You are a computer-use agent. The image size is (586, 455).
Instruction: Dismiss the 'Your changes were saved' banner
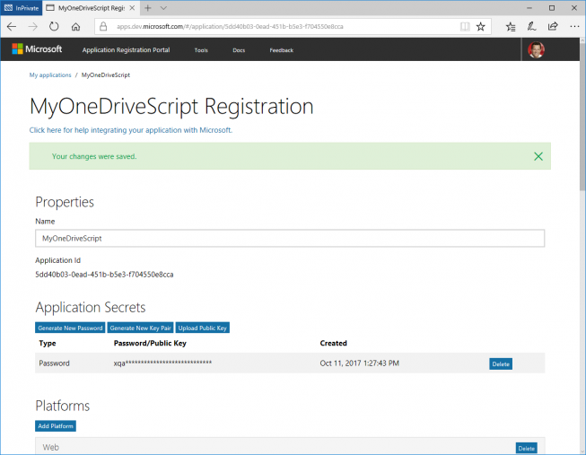[x=538, y=156]
